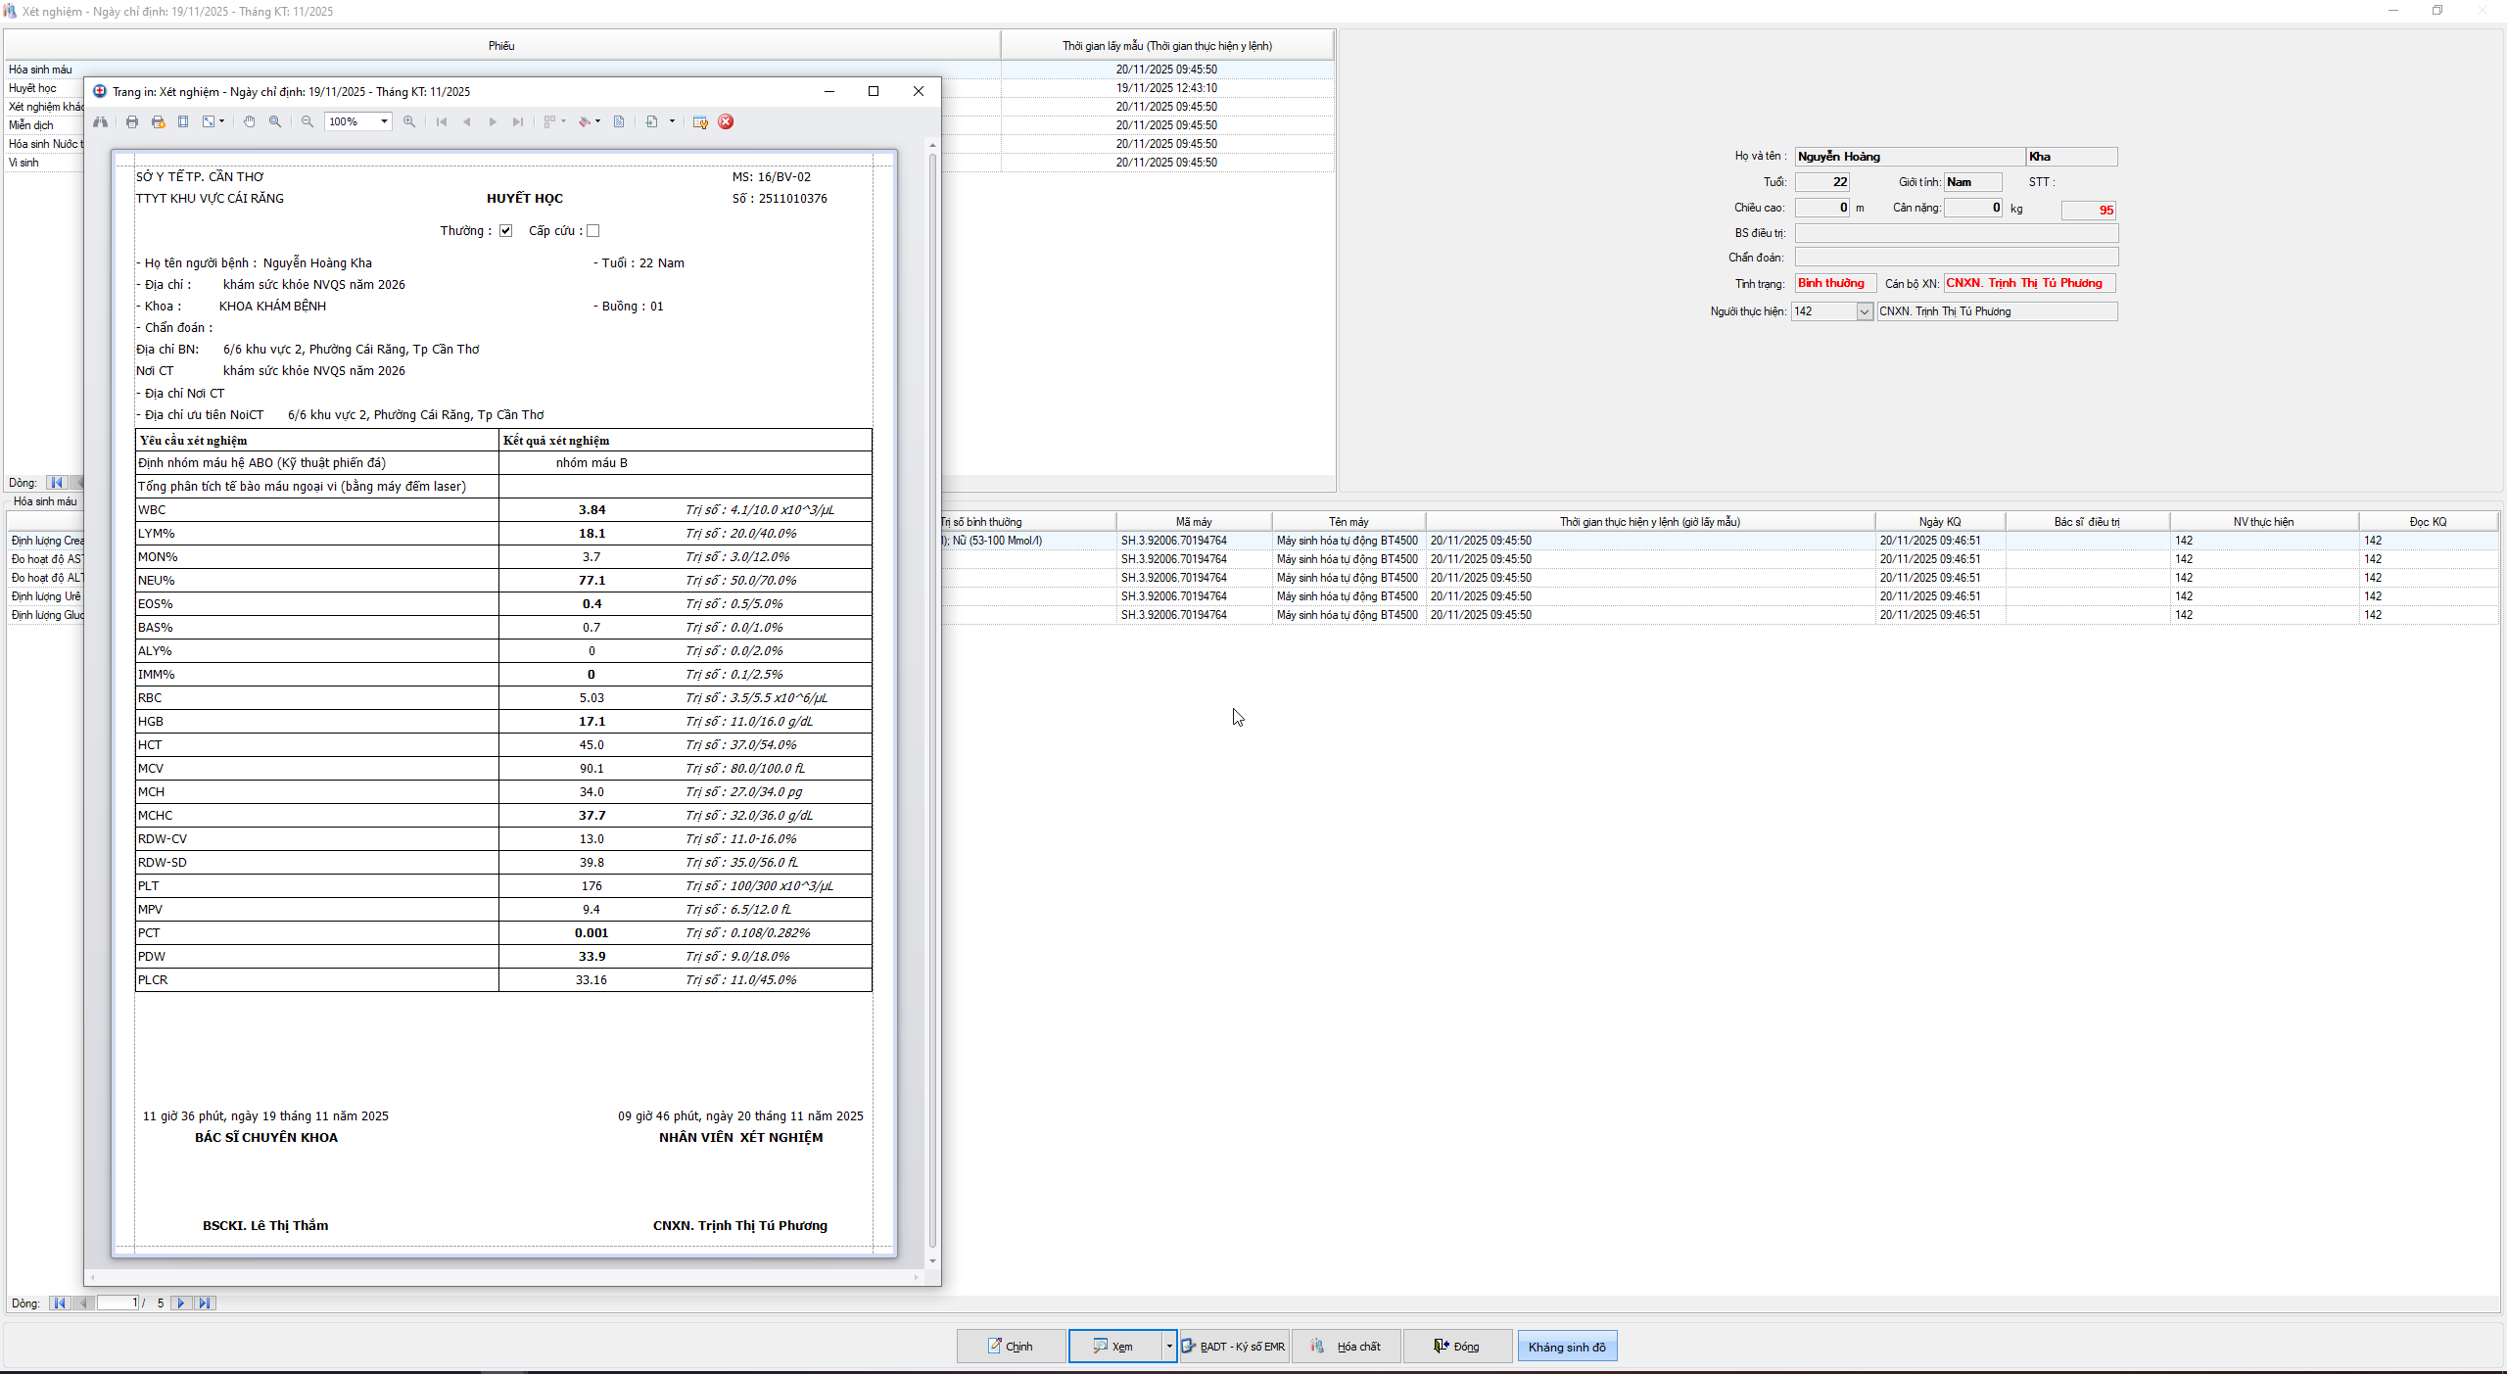Click the watermark page icon in toolbar
Screen dimensions: 2507x1374
click(x=619, y=121)
